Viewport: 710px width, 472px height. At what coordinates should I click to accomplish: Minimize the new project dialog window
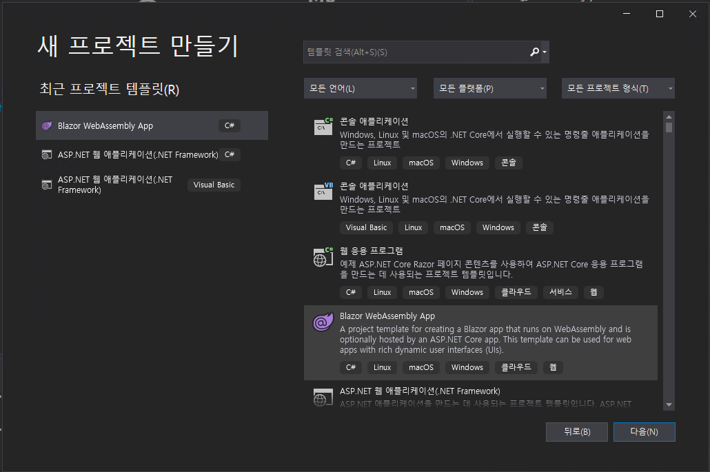627,14
